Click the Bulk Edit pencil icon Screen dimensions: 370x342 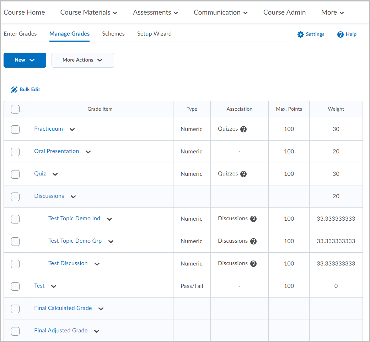coord(14,90)
